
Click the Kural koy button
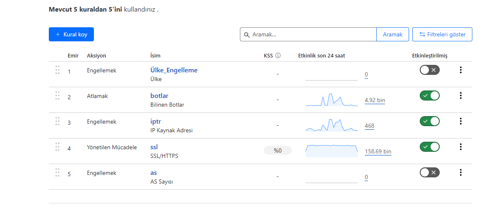pyautogui.click(x=71, y=34)
